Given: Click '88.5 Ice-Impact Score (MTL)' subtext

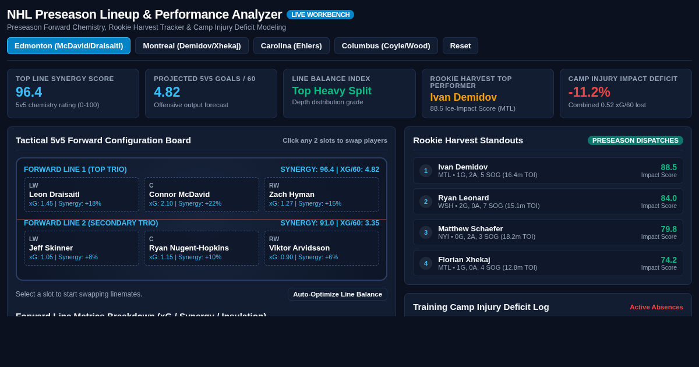Looking at the screenshot, I should click(x=473, y=108).
